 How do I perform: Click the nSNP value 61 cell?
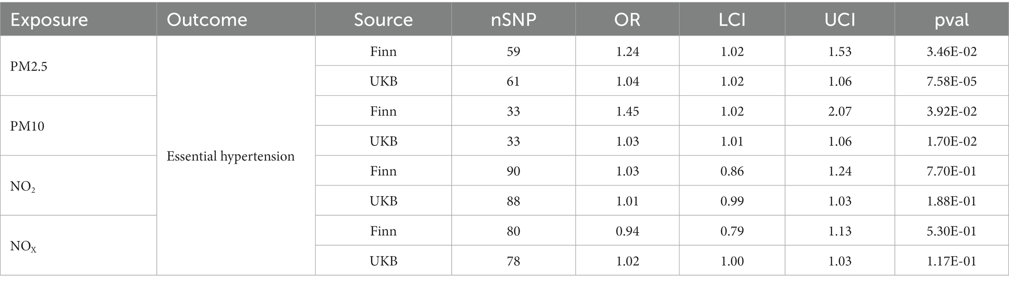point(513,81)
